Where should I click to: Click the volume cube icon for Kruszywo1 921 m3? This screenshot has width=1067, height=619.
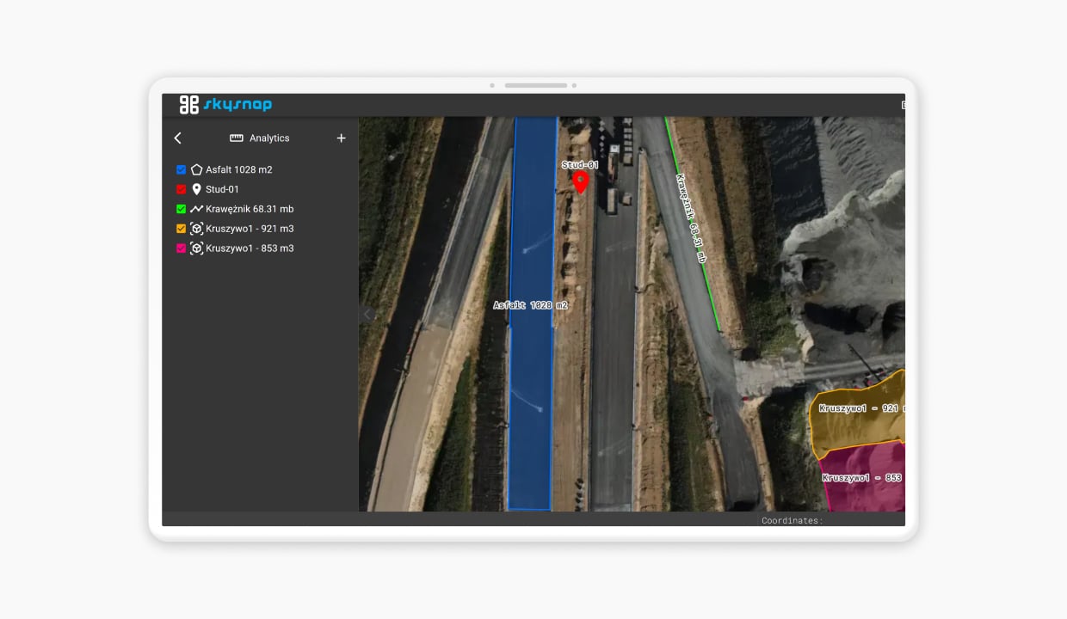(x=196, y=229)
